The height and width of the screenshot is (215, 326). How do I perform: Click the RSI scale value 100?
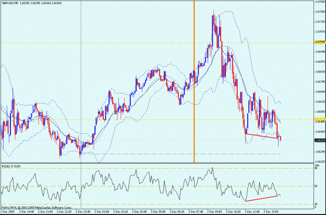[x=317, y=165]
